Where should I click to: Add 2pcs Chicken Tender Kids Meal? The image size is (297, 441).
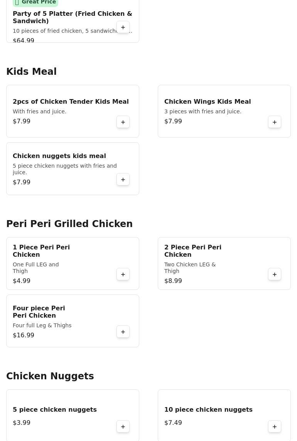coord(123,122)
